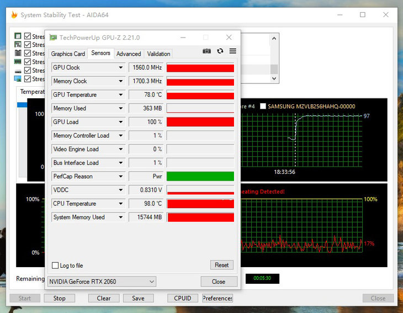The image size is (403, 313).
Task: Click the local disk stress icon in AIDA64
Action: click(x=18, y=71)
